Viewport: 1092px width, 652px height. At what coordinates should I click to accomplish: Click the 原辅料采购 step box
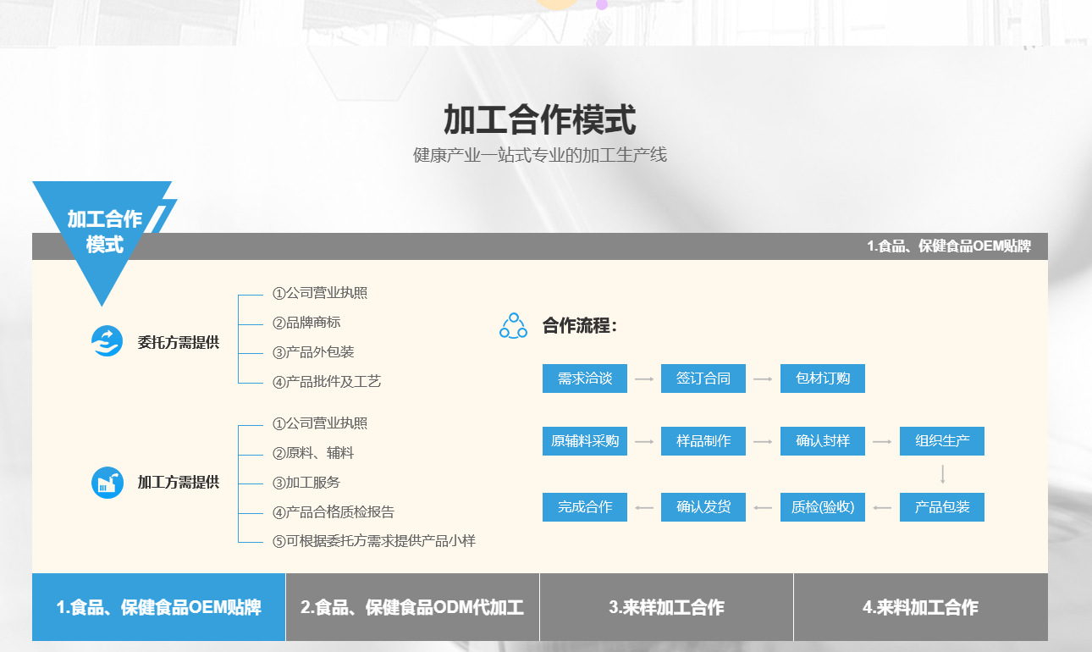point(584,441)
